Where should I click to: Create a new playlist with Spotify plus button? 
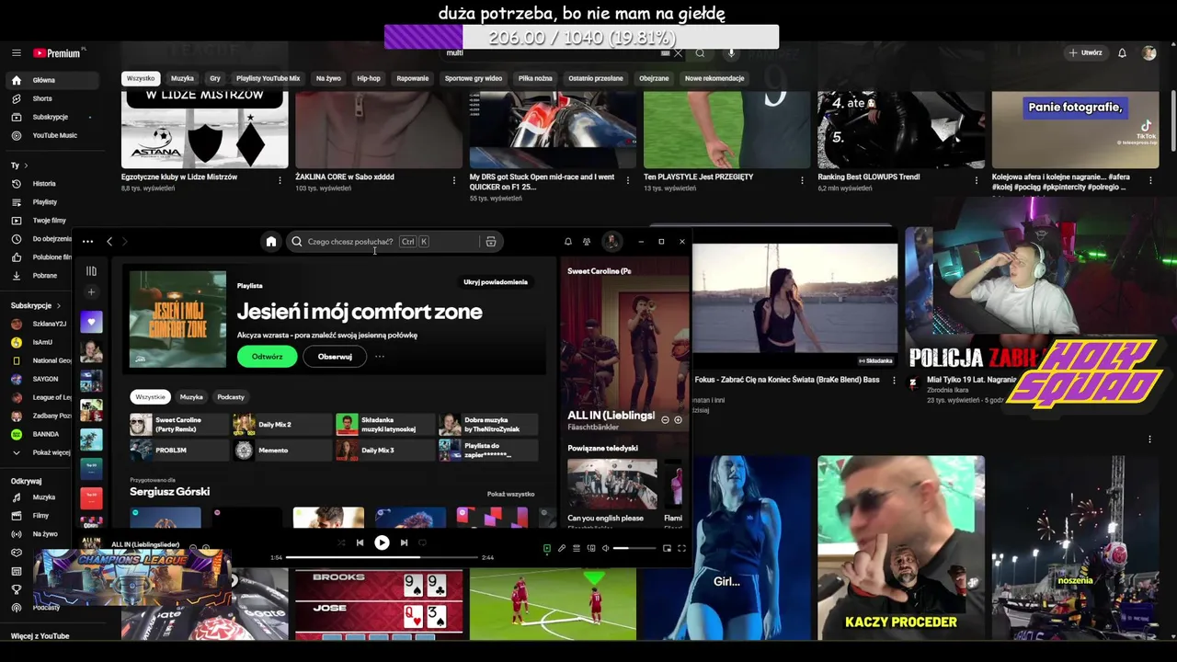pyautogui.click(x=91, y=292)
